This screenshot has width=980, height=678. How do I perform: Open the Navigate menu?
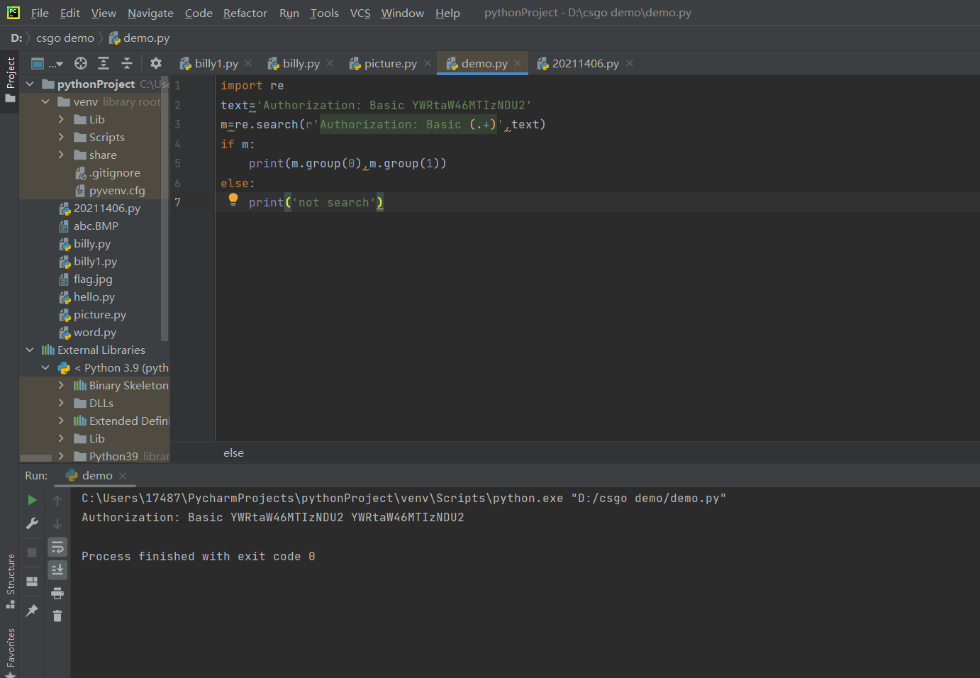150,13
